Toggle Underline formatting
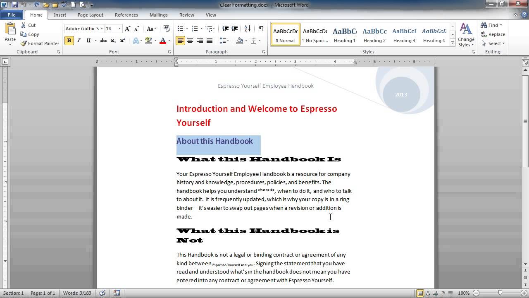529x298 pixels. click(x=88, y=41)
